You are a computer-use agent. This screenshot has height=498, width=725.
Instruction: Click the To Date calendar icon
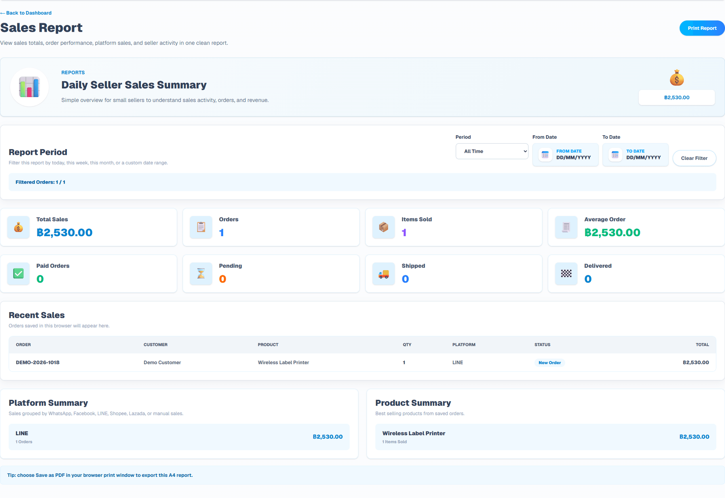pyautogui.click(x=615, y=155)
